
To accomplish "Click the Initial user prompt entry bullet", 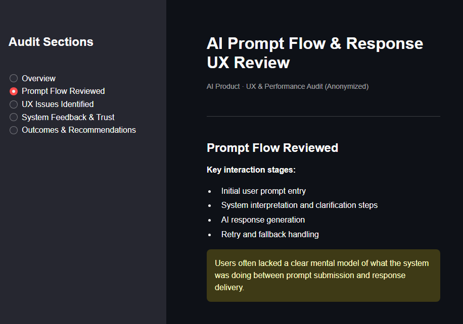I will [x=263, y=191].
